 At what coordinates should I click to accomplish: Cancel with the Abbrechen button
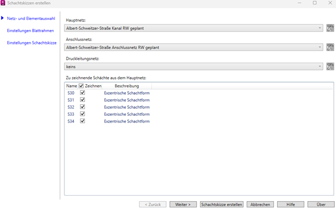tap(260, 204)
